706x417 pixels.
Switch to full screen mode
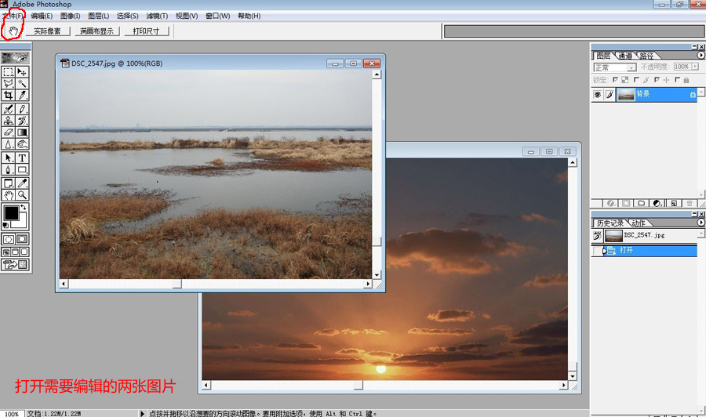click(x=24, y=252)
